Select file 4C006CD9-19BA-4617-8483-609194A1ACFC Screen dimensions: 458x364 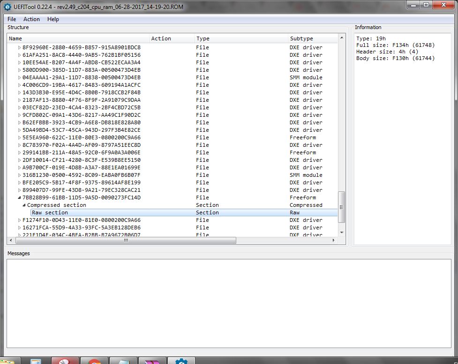click(82, 85)
